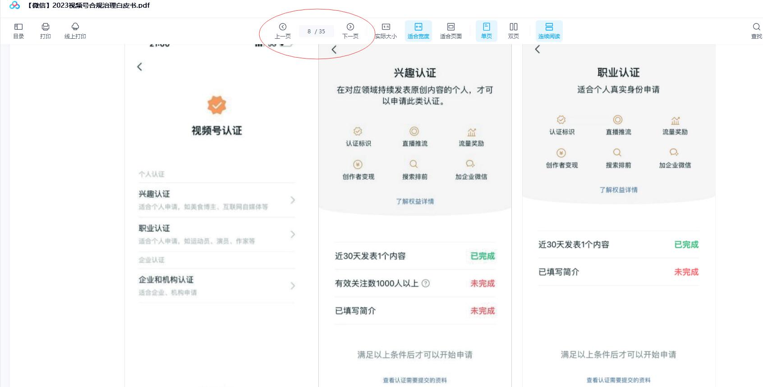Switch to 双页 double page view
The image size is (763, 387).
click(514, 31)
